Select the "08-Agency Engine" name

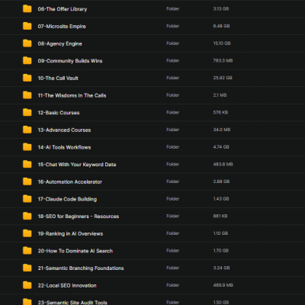tap(59, 43)
